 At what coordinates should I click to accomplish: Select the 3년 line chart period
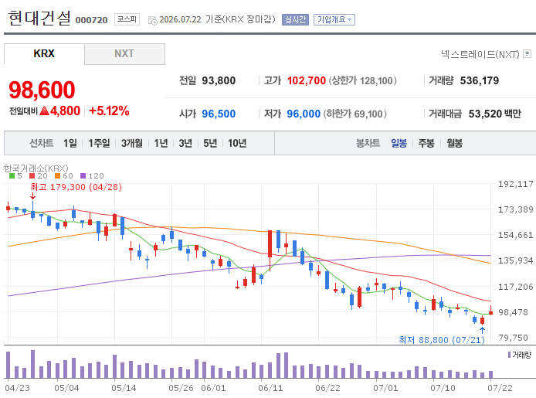(185, 143)
